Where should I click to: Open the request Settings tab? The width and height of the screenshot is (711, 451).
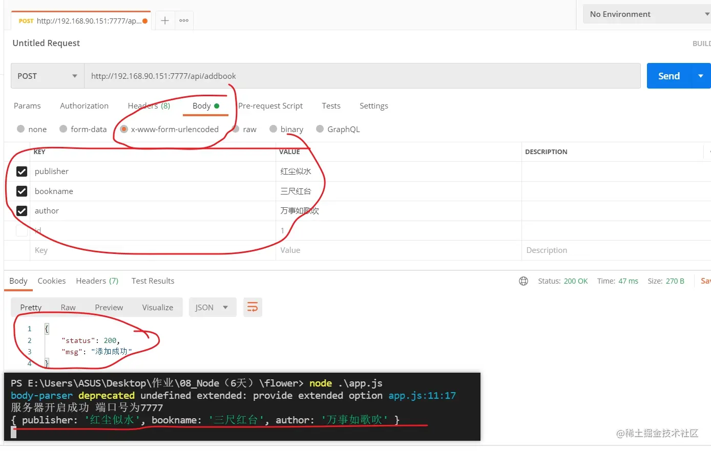click(373, 105)
